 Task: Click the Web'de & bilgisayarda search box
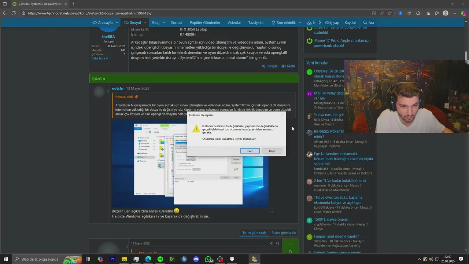tap(47, 259)
